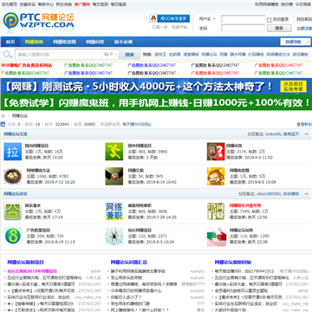This screenshot has width=312, height=312.
Task: Open the 网络兼职 forum icon
Action: point(114,211)
